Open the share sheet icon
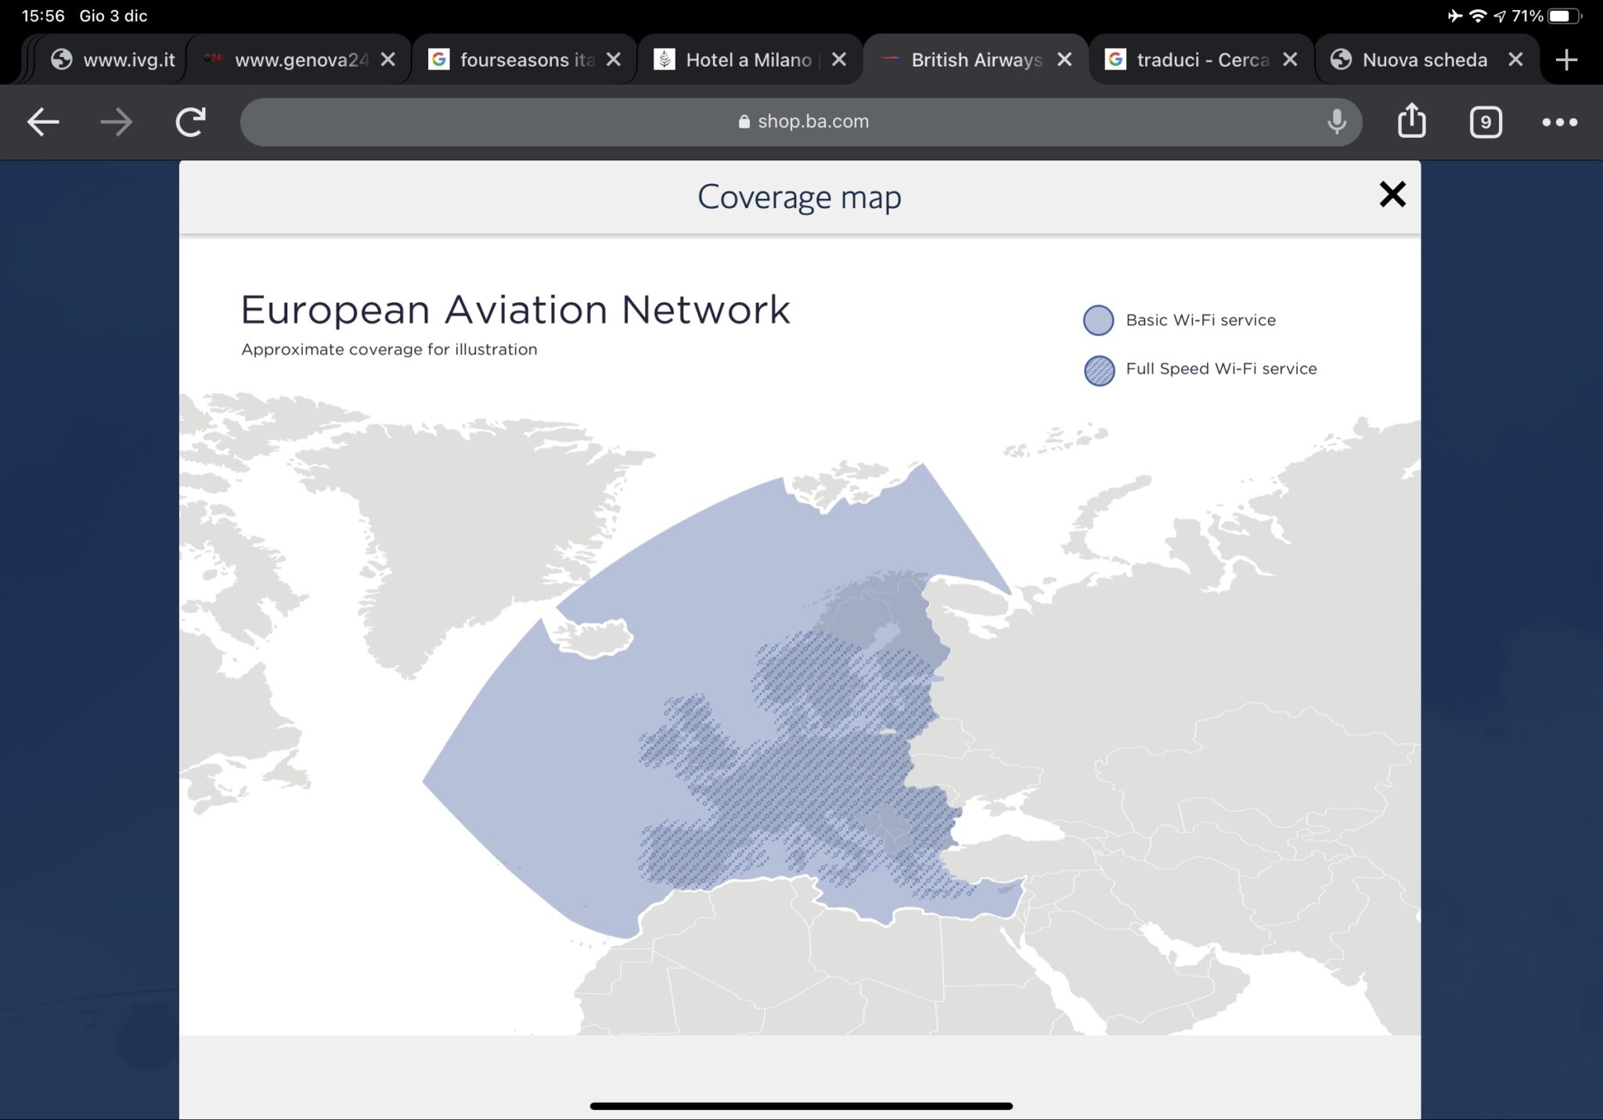This screenshot has width=1603, height=1120. coord(1411,121)
